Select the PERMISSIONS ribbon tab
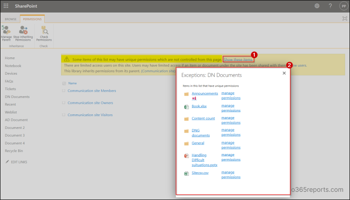This screenshot has height=200, width=350. [32, 19]
